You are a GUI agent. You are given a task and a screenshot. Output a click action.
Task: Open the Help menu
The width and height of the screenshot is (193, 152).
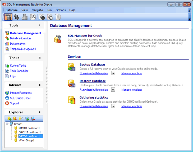(72, 10)
